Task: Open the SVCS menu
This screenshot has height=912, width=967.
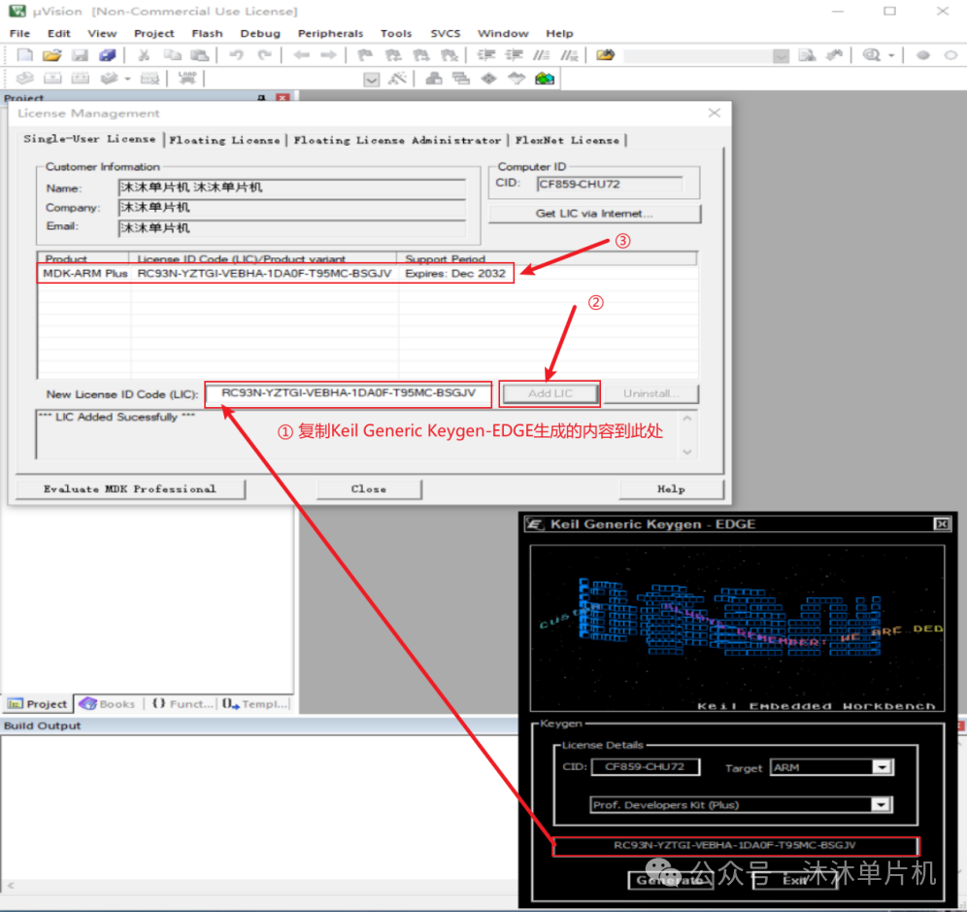Action: coord(446,33)
